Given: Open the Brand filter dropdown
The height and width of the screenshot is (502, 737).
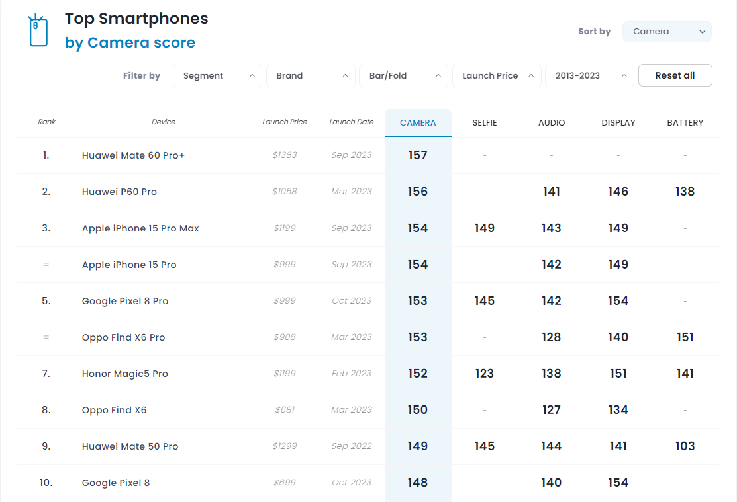Looking at the screenshot, I should click(x=311, y=76).
